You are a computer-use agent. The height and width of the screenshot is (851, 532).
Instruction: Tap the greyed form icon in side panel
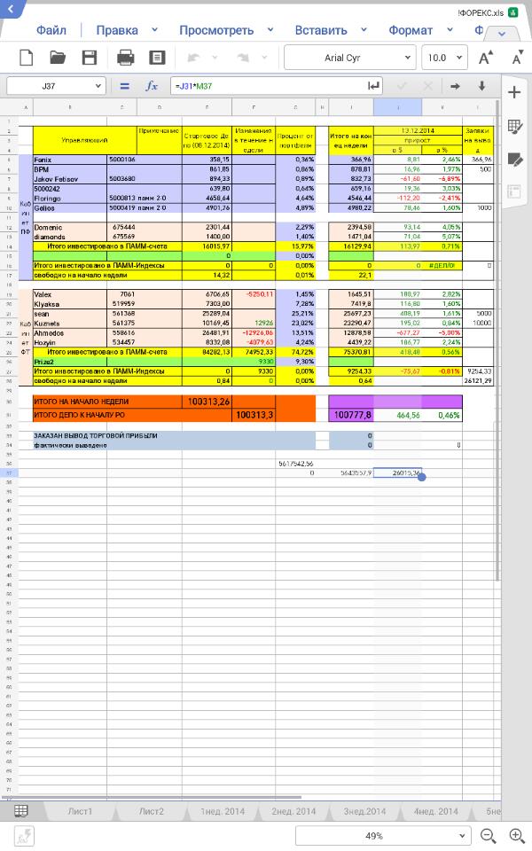[514, 191]
